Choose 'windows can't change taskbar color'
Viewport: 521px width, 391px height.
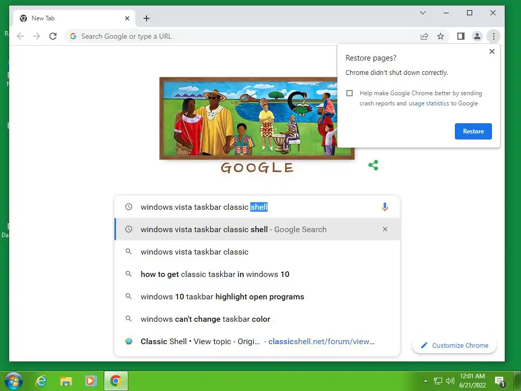pos(257,319)
